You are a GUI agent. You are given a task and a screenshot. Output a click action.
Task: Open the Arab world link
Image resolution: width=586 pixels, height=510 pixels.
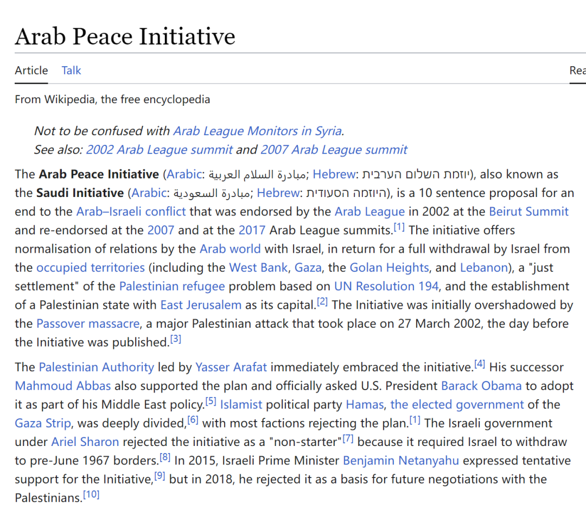click(x=230, y=249)
